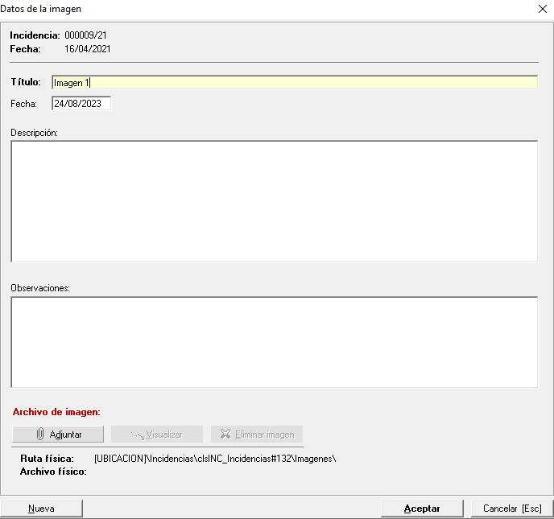Click inside the Observaciones text area
The width and height of the screenshot is (554, 519).
[x=274, y=342]
